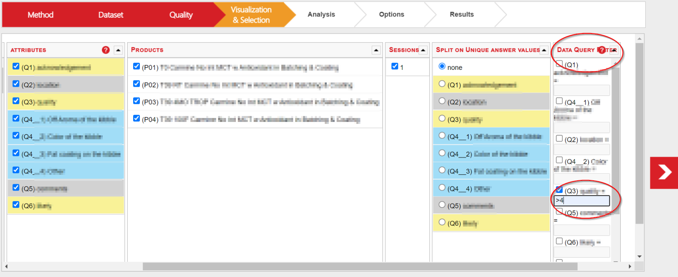Click the red next arrow button
Screen dimensions: 678x277
(664, 173)
